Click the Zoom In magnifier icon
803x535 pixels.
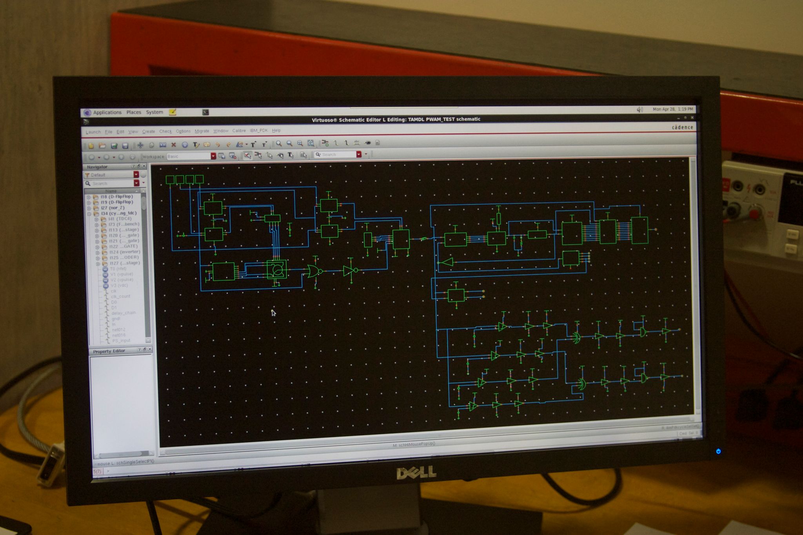coord(279,143)
